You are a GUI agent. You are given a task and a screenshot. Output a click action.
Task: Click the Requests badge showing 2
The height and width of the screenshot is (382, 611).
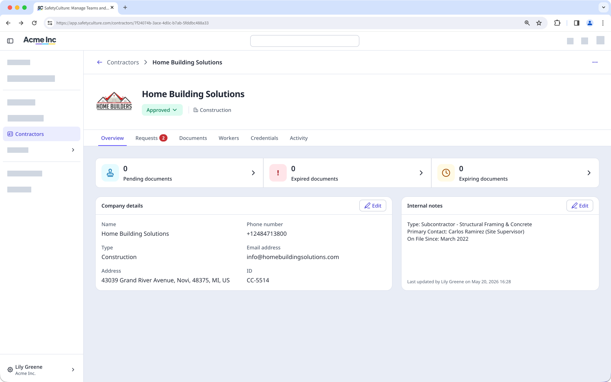tap(163, 138)
